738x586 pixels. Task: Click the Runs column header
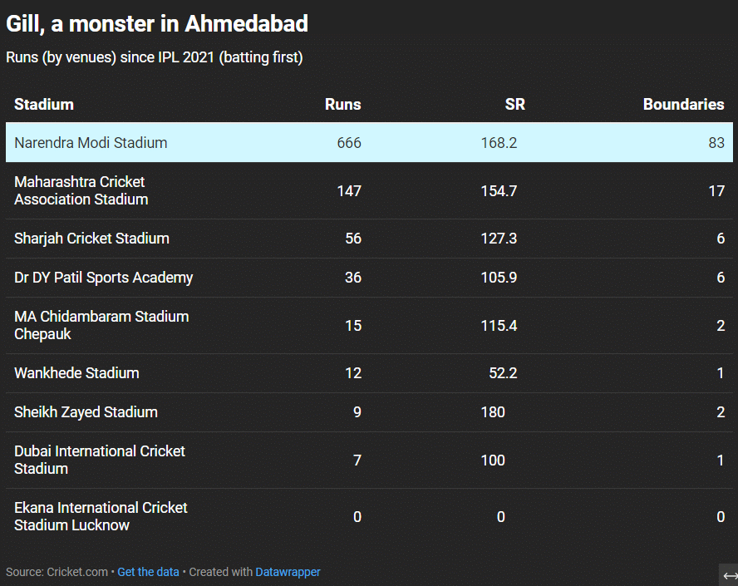[x=342, y=105]
